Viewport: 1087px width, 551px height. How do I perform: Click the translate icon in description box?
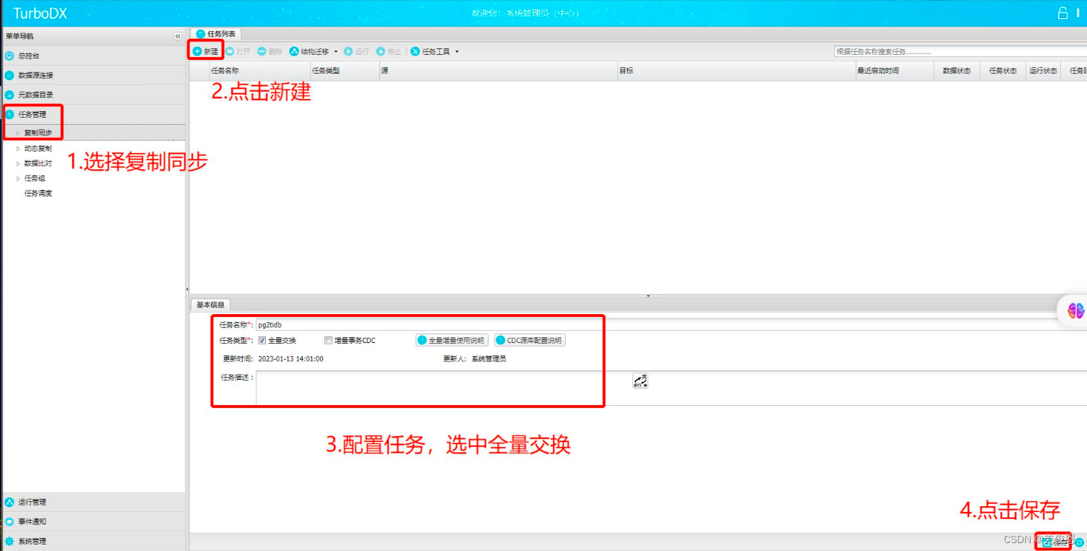point(640,381)
